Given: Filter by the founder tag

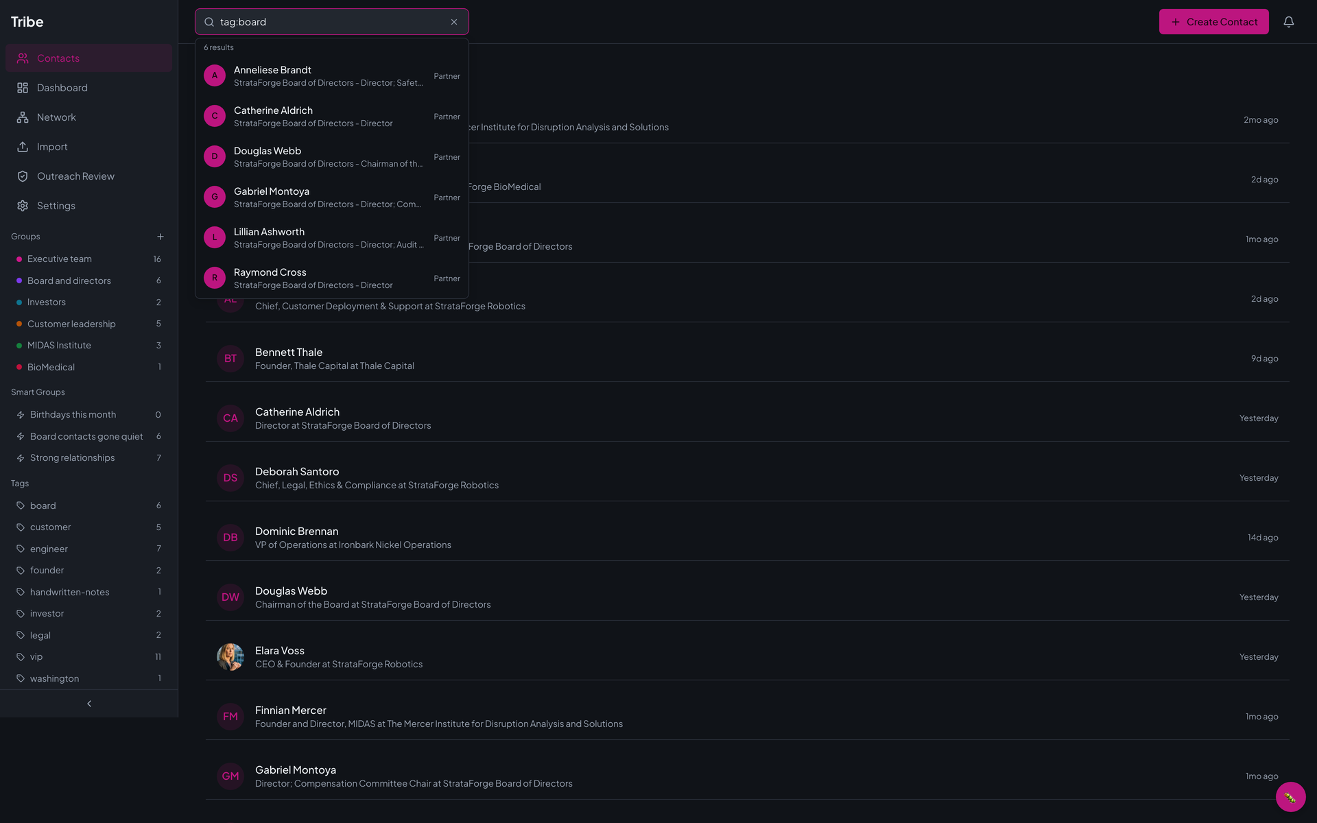Looking at the screenshot, I should [88, 571].
